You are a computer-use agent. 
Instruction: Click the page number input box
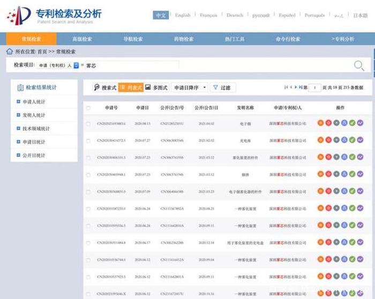click(314, 87)
